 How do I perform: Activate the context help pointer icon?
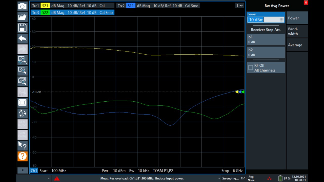coord(22,145)
